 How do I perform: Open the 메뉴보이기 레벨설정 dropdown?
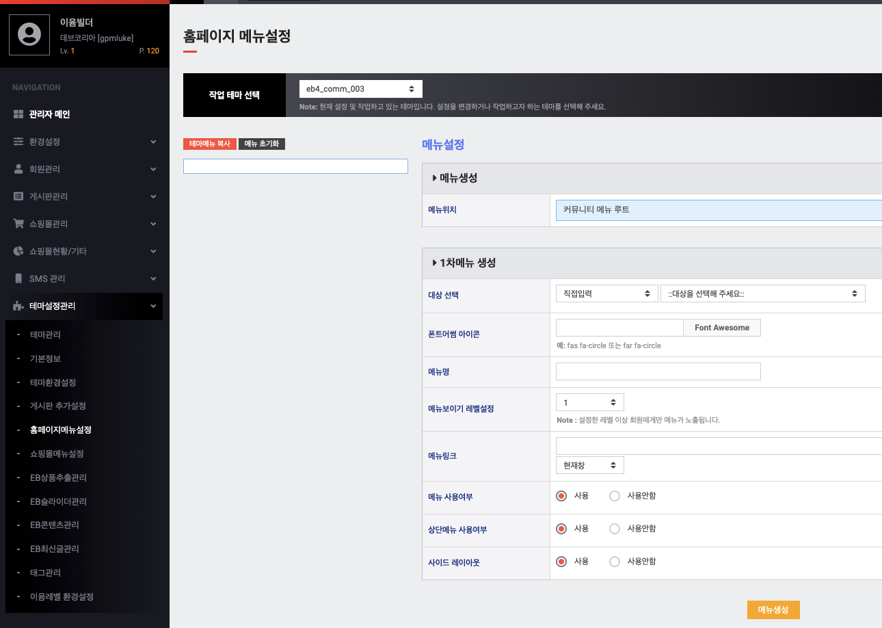coord(590,402)
